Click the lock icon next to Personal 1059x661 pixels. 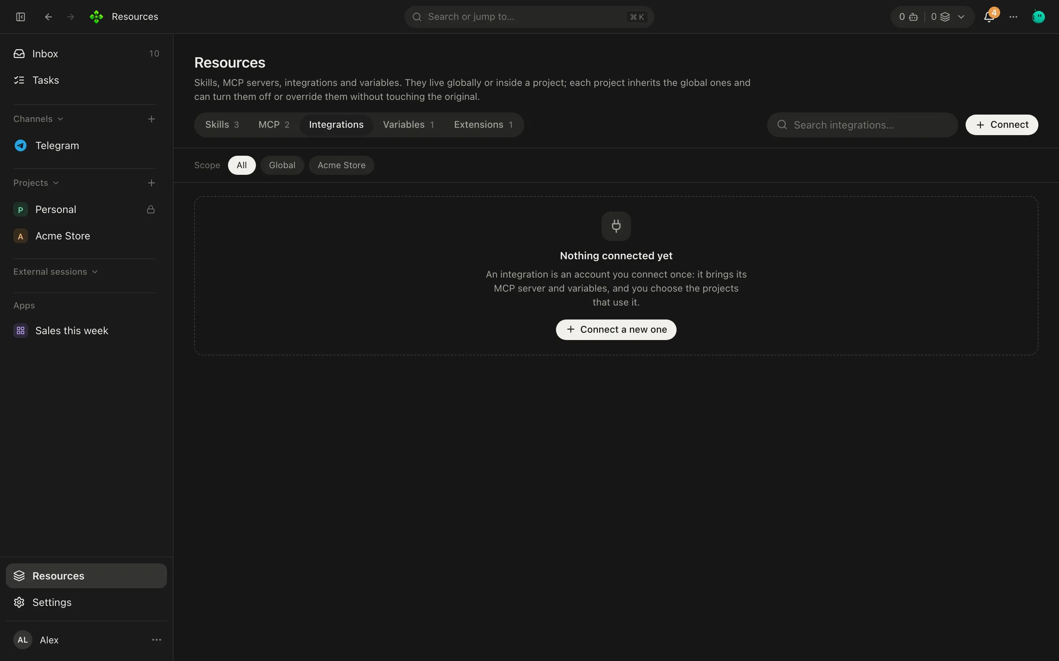tap(150, 209)
